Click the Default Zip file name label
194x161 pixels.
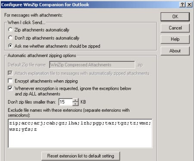(27, 65)
